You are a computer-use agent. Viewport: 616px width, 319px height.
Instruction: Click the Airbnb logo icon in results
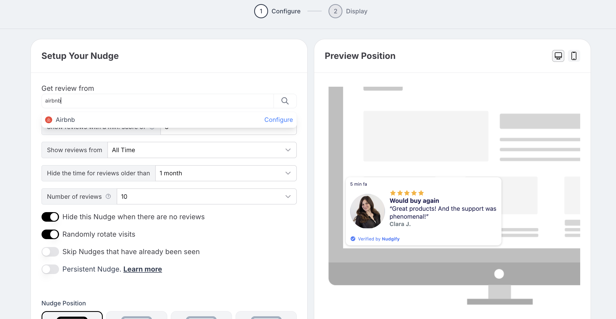tap(49, 120)
